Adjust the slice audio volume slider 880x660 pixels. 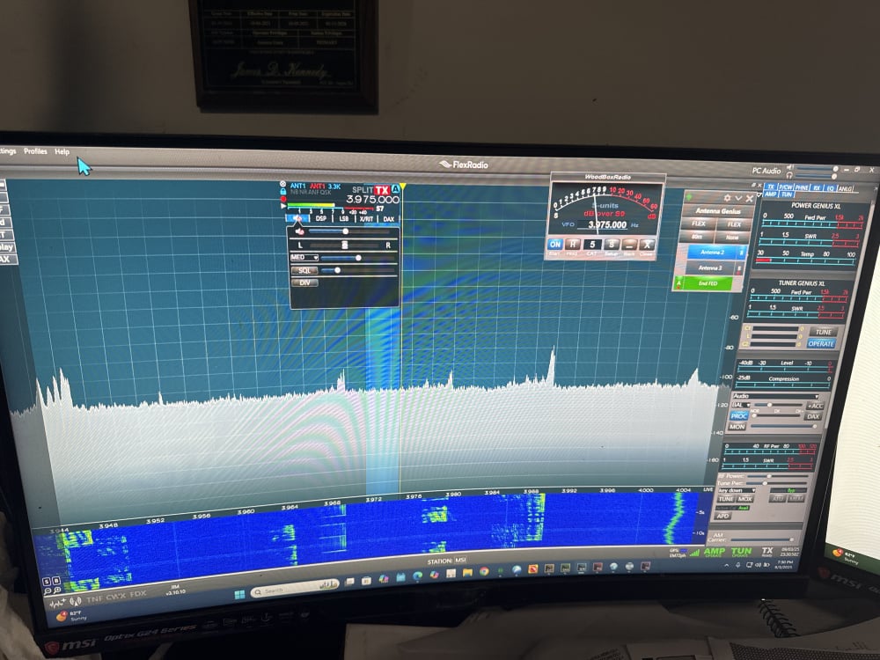(348, 231)
